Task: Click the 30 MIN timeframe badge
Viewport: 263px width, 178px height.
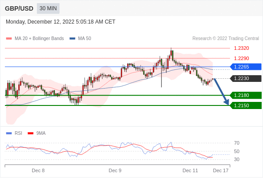Action: (x=48, y=8)
